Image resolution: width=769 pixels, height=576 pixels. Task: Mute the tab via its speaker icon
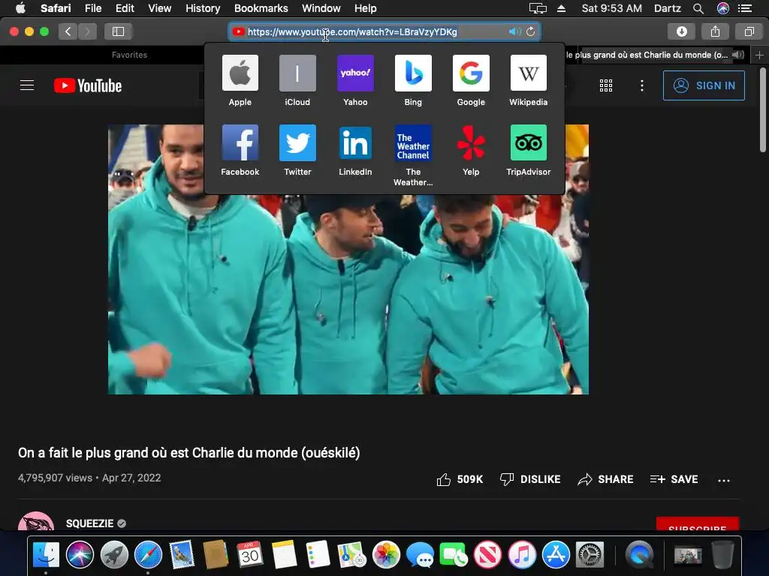click(x=737, y=55)
